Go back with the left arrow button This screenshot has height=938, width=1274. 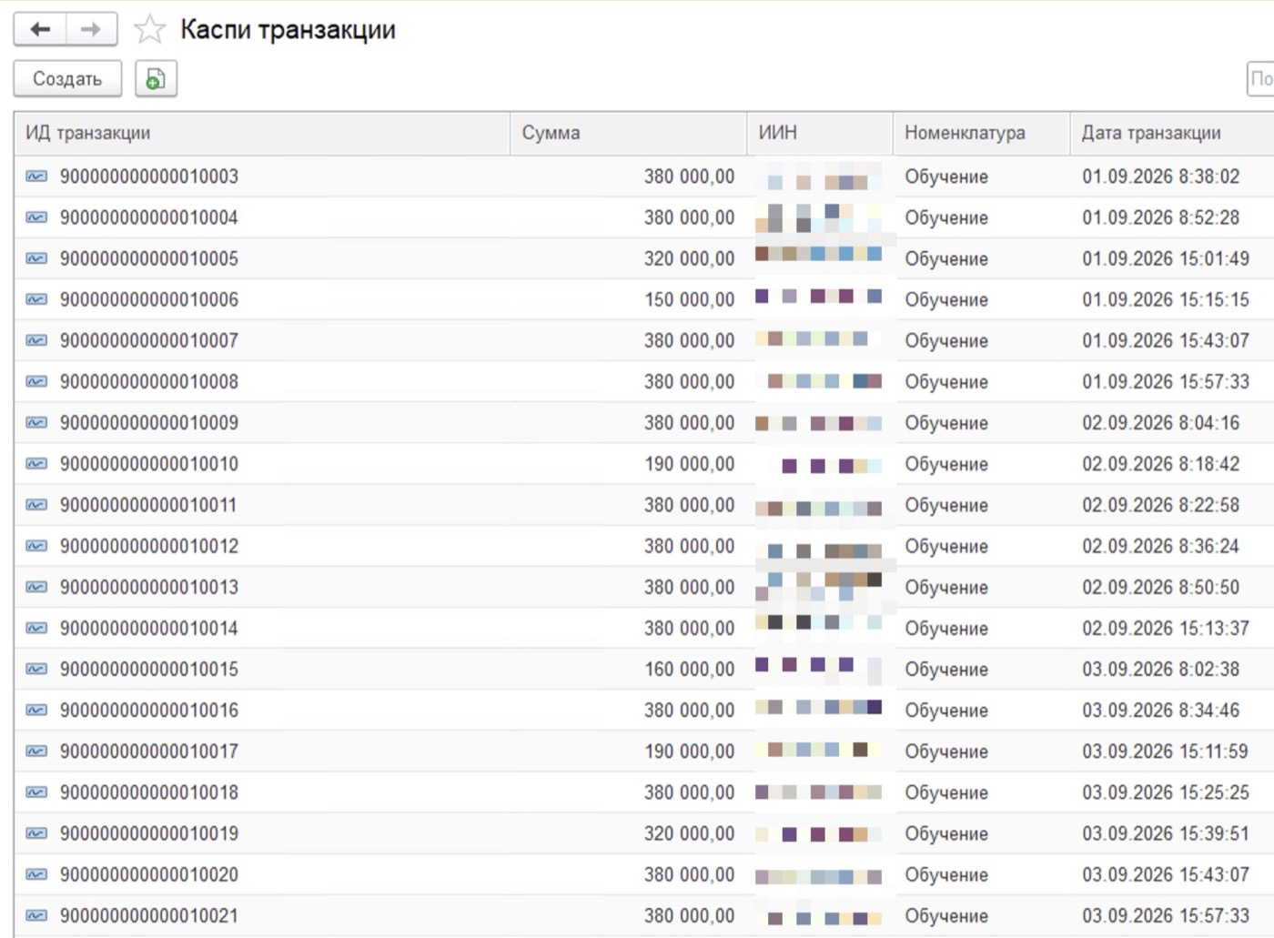pos(40,29)
